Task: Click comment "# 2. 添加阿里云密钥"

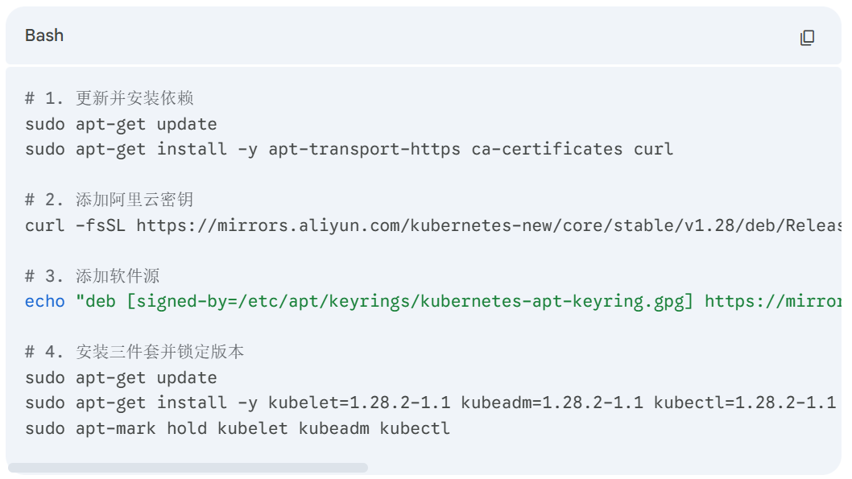Action: (110, 200)
